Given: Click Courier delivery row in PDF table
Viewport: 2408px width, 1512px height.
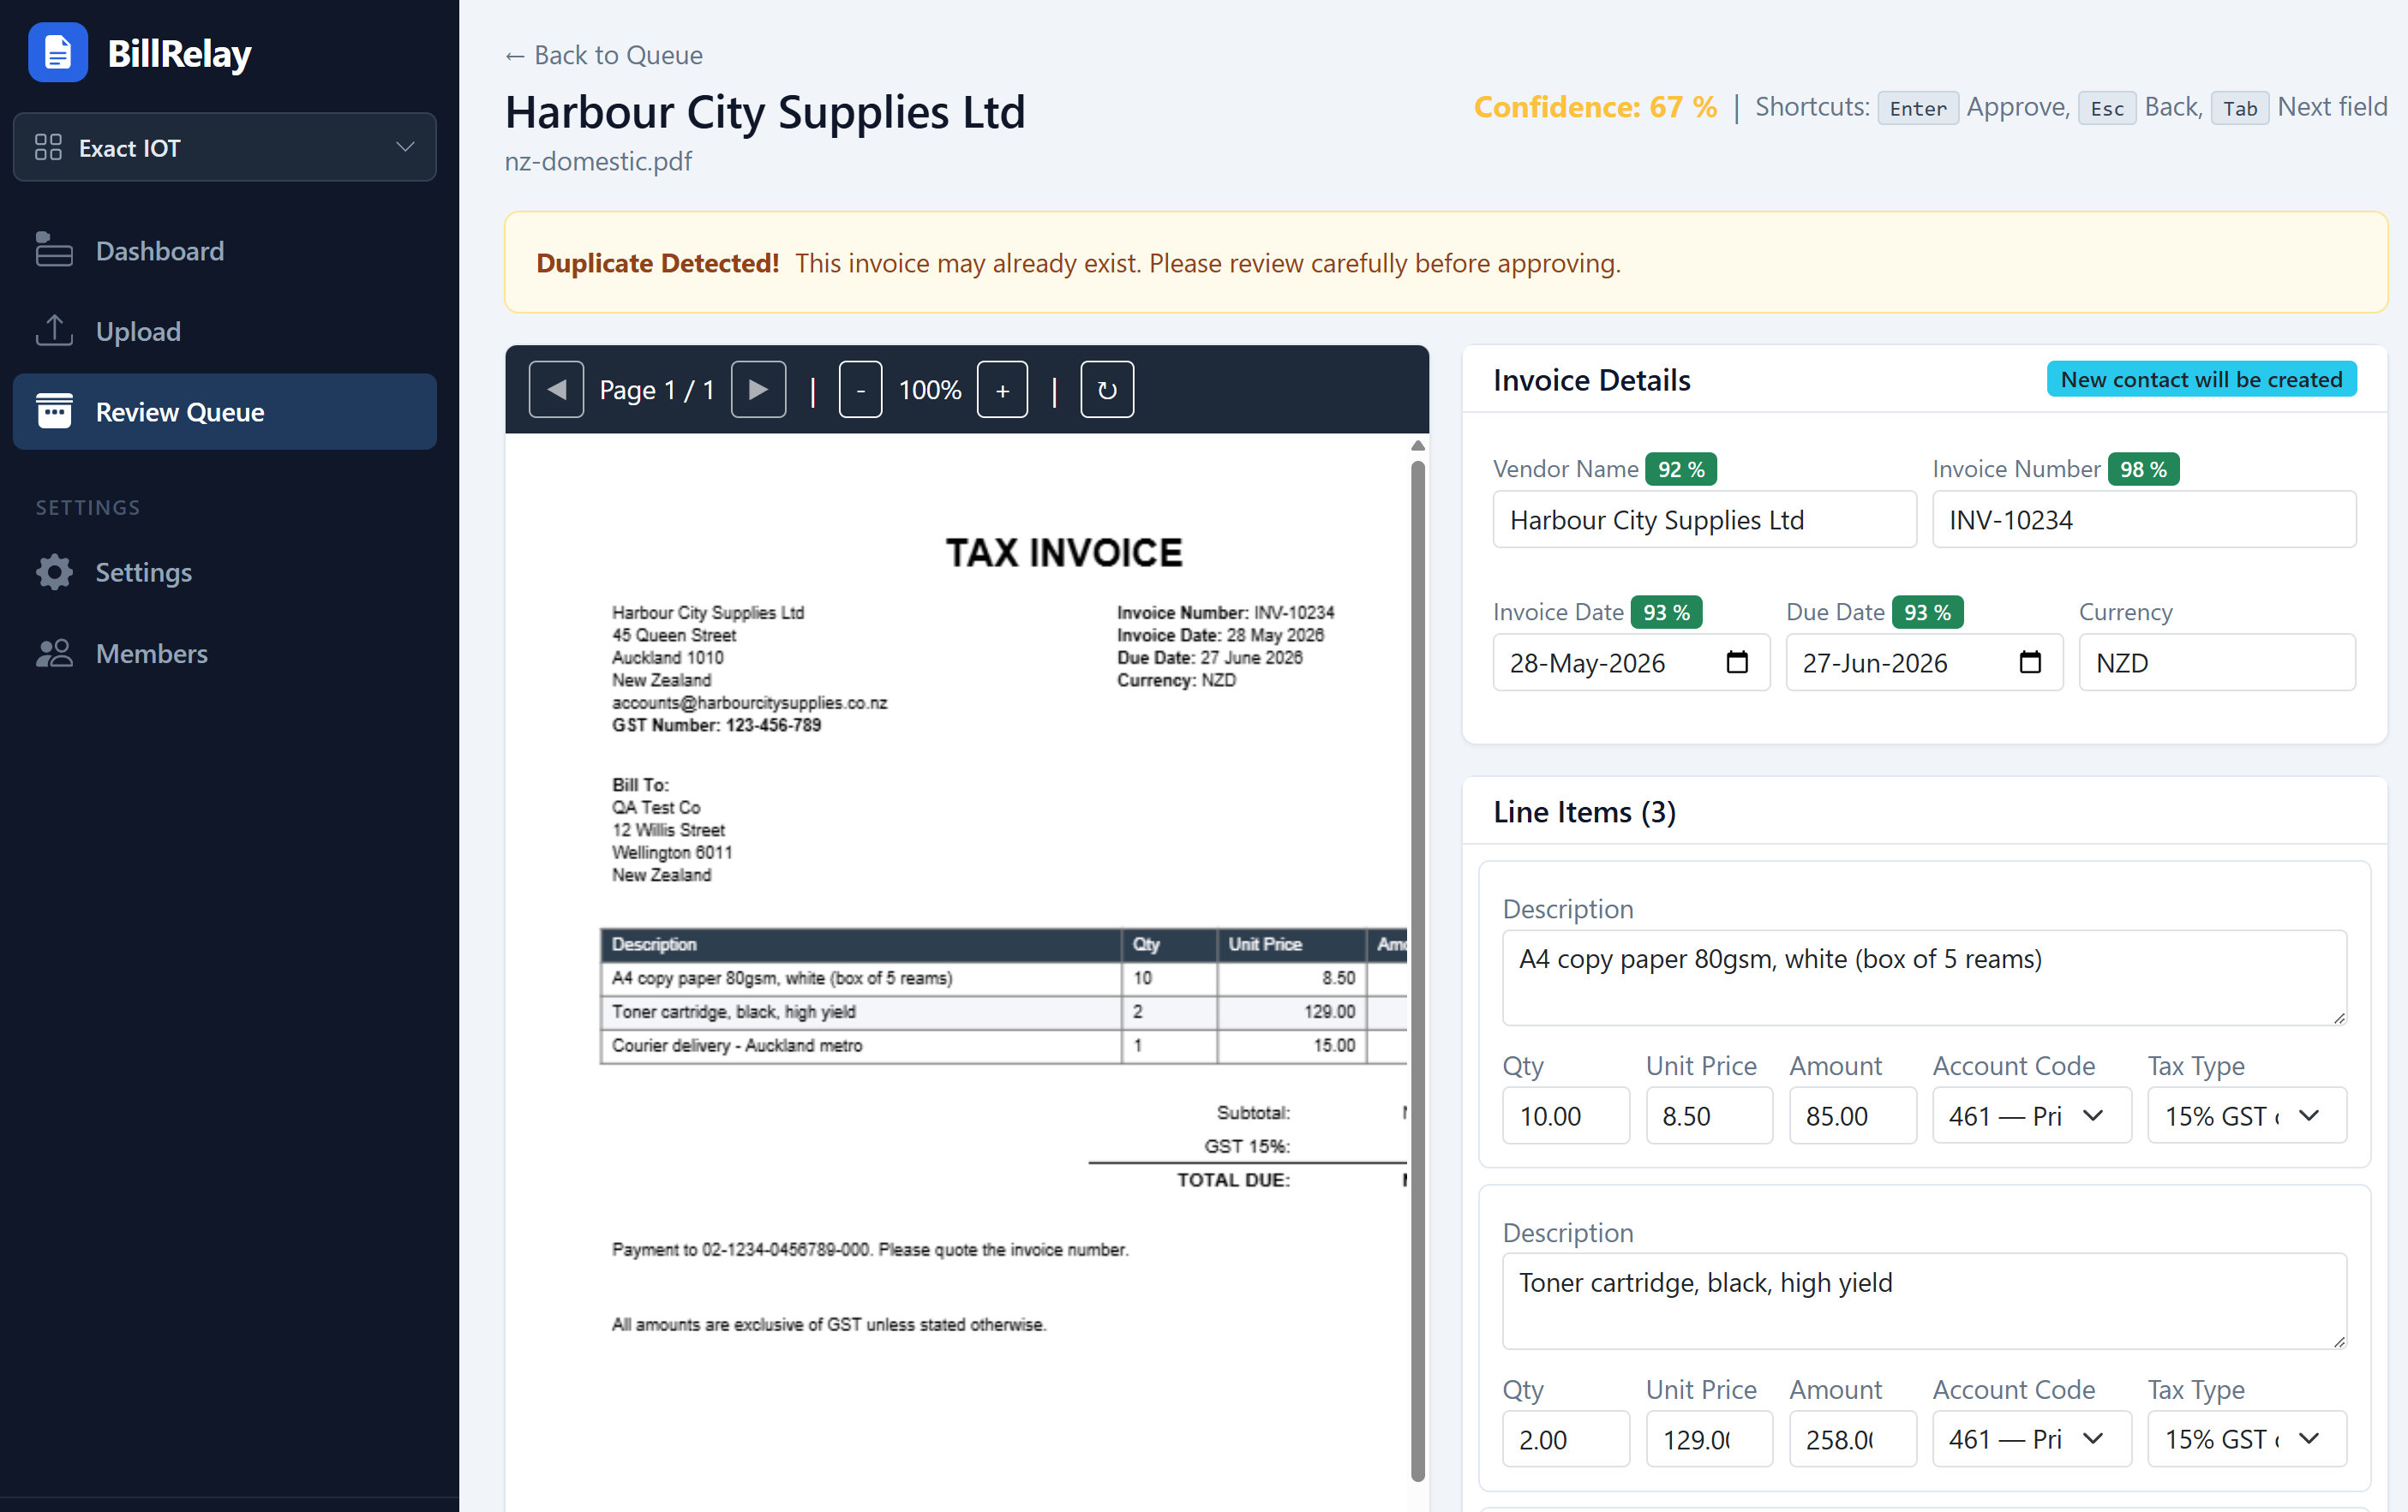Looking at the screenshot, I should (1003, 1045).
